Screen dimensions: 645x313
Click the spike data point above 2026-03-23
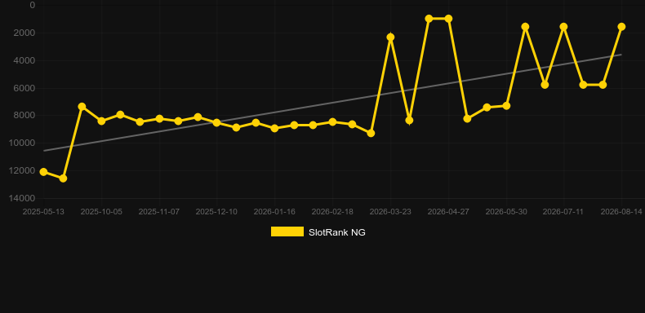point(390,37)
